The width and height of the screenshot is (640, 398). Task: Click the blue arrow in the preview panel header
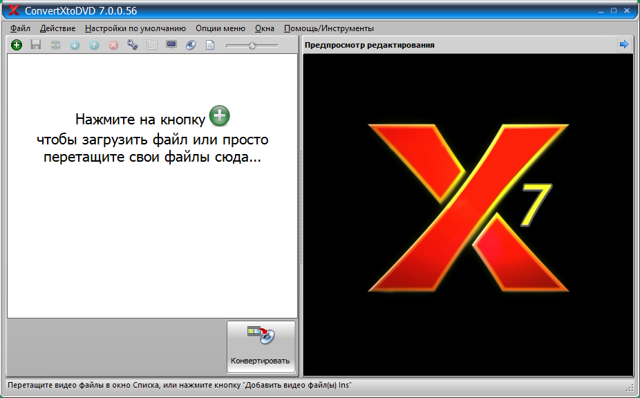623,44
